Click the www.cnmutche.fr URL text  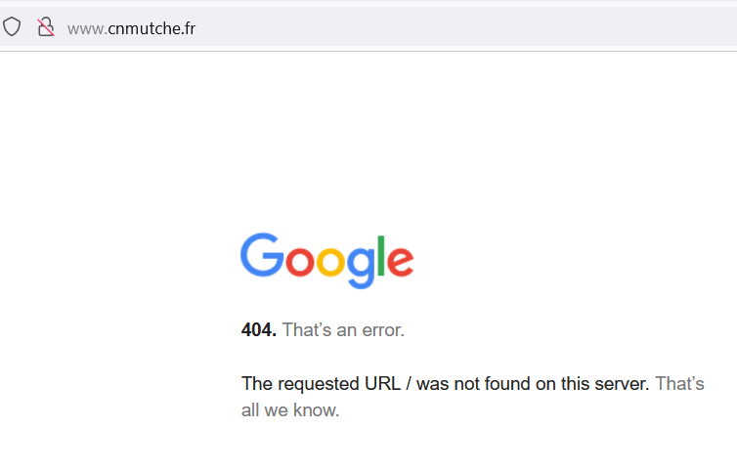pos(131,28)
